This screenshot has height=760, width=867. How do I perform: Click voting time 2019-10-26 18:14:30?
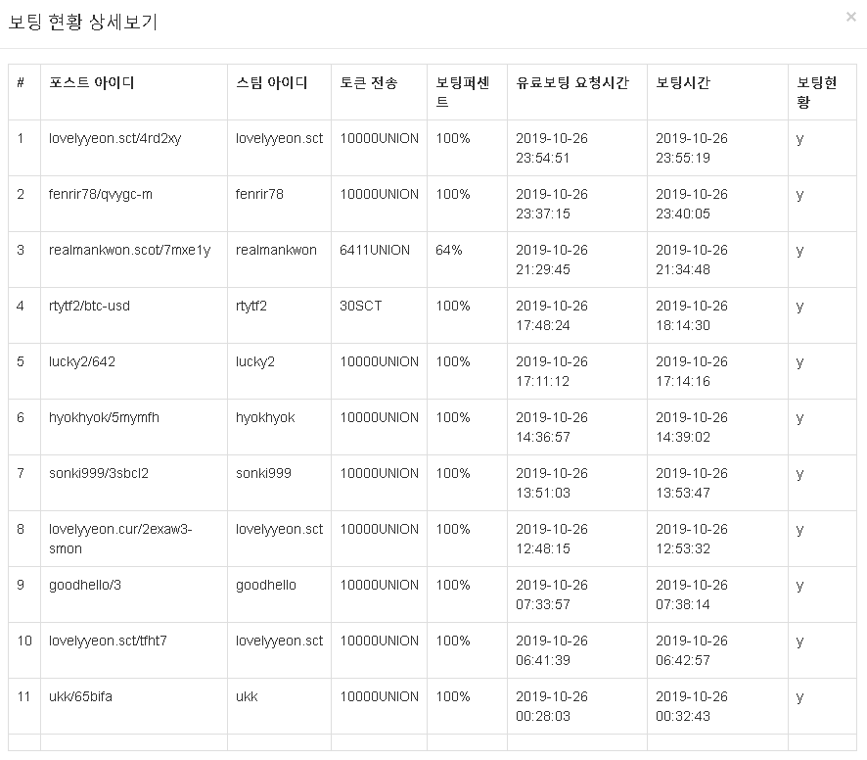(692, 316)
